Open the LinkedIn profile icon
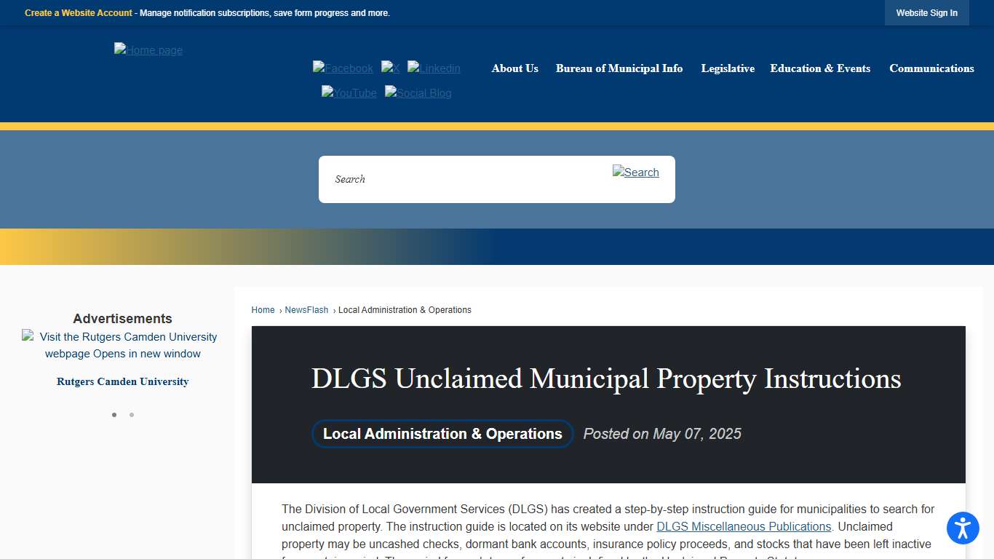The image size is (994, 559). [434, 68]
